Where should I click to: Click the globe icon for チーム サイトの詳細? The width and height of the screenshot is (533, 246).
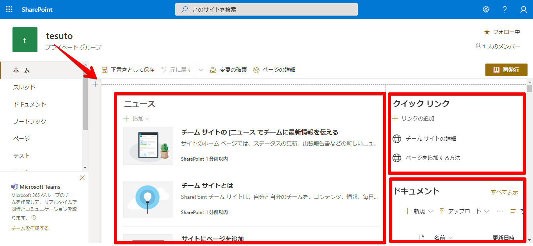[x=397, y=138]
